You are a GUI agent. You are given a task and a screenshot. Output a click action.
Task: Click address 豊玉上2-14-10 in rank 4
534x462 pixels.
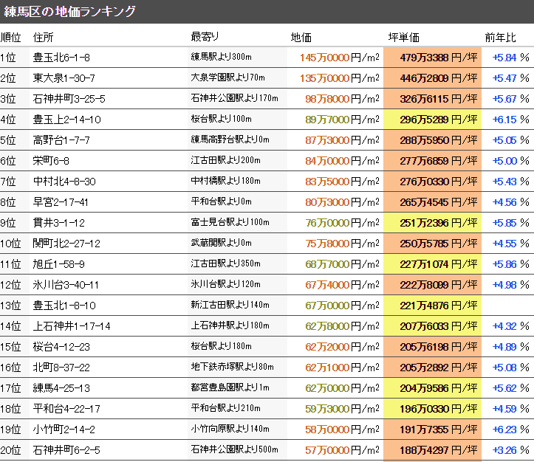coord(67,120)
